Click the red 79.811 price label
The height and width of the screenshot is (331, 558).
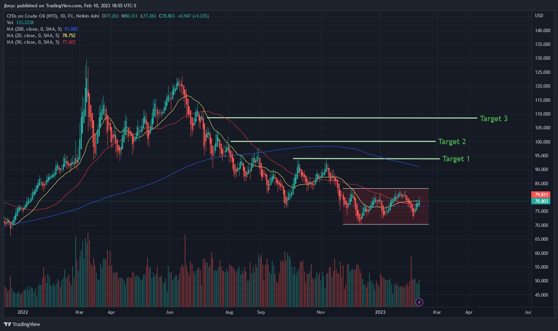coord(541,195)
